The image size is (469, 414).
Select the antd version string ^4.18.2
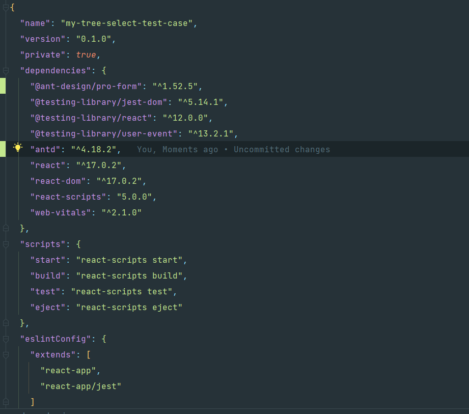click(100, 149)
